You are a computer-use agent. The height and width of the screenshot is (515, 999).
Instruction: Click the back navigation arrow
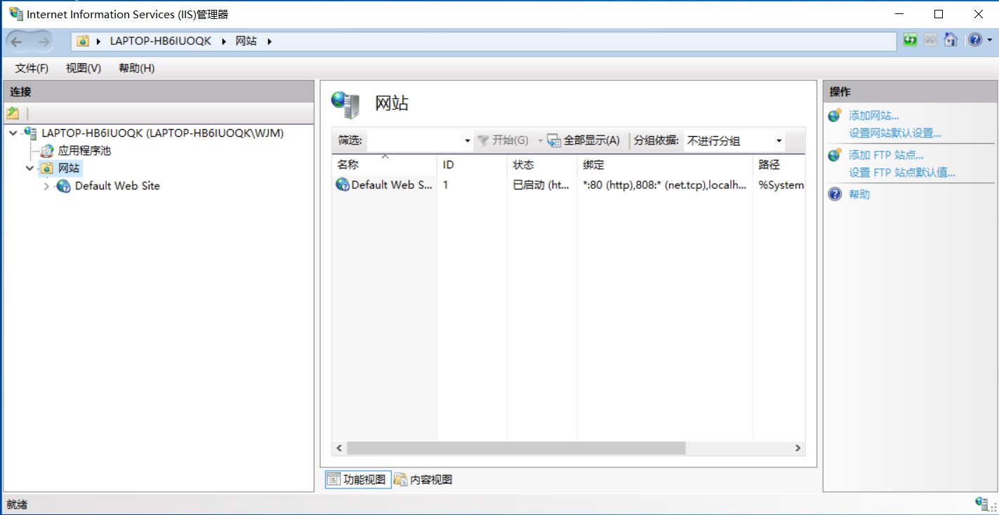pos(15,40)
